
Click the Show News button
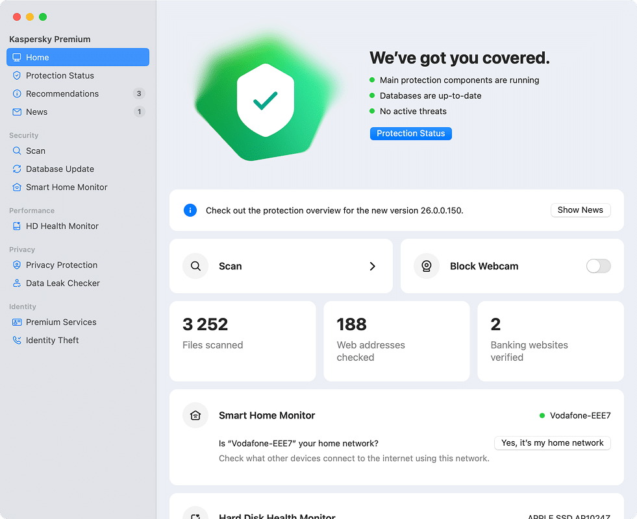pyautogui.click(x=581, y=210)
